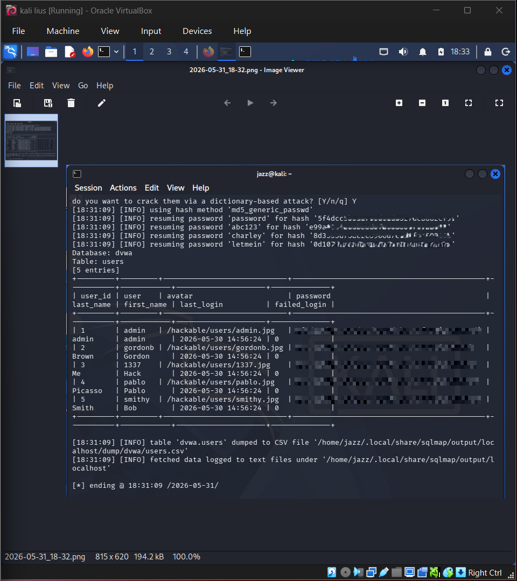
Task: Open the Kali applications menu icon
Action: click(x=10, y=52)
